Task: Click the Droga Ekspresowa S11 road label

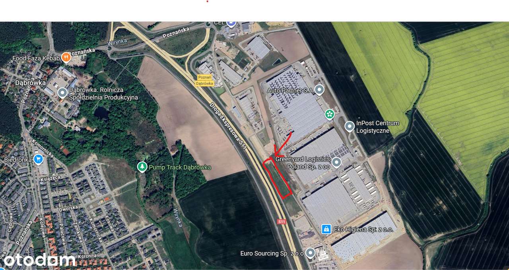Action: [x=229, y=125]
